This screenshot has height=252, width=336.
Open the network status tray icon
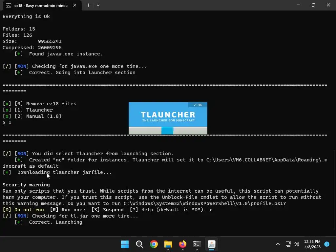tap(288, 244)
